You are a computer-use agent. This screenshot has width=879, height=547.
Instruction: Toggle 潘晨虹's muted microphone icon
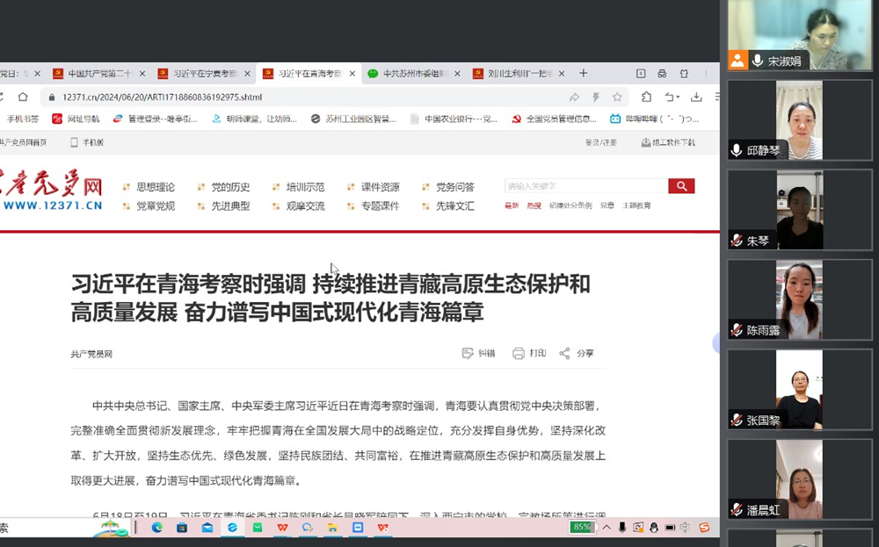coord(737,510)
